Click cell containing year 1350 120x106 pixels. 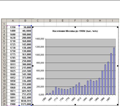coord(13,27)
